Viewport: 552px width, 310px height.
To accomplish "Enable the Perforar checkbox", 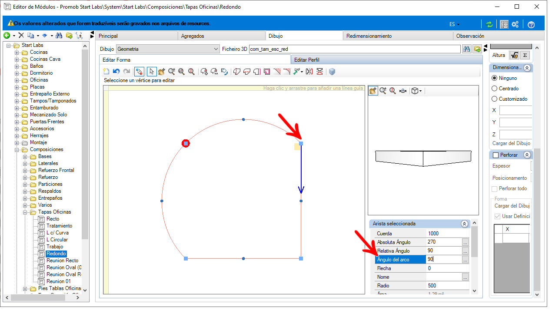I will tap(495, 155).
